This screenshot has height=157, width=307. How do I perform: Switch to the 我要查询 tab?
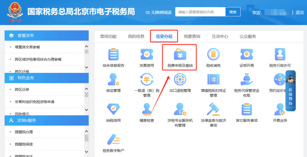[192, 36]
